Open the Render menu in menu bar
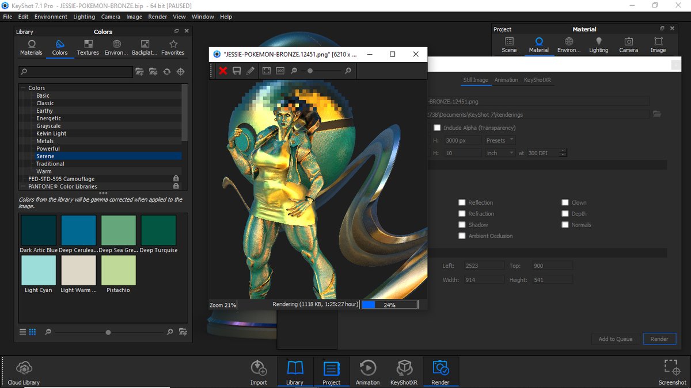 [157, 17]
